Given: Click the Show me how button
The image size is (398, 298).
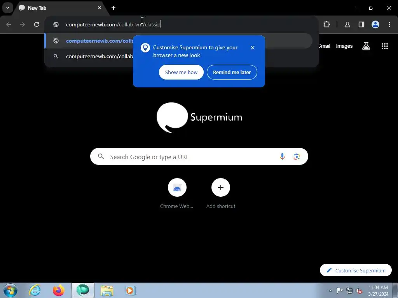Looking at the screenshot, I should point(181,72).
